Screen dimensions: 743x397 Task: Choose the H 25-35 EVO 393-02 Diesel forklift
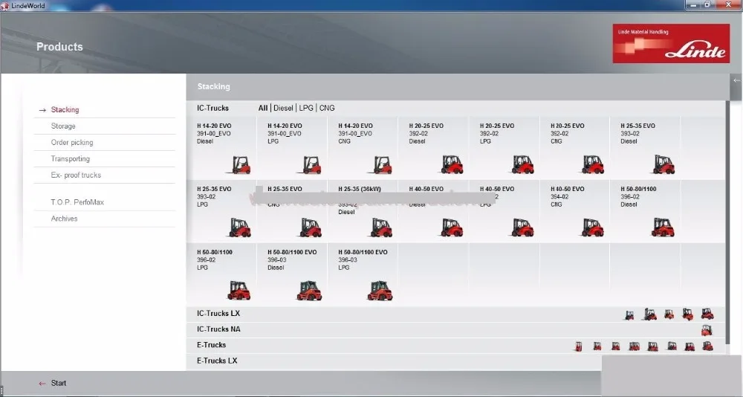645,149
